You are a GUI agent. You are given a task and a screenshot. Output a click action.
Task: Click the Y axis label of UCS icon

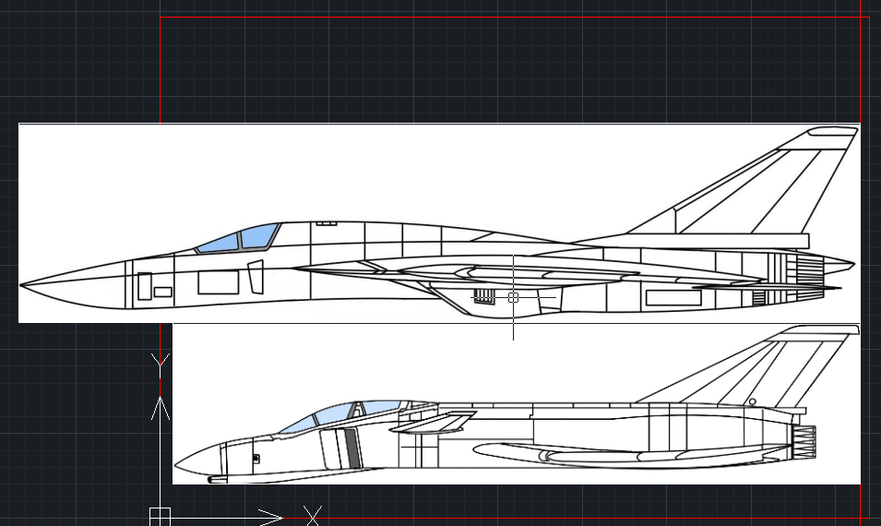click(x=161, y=365)
